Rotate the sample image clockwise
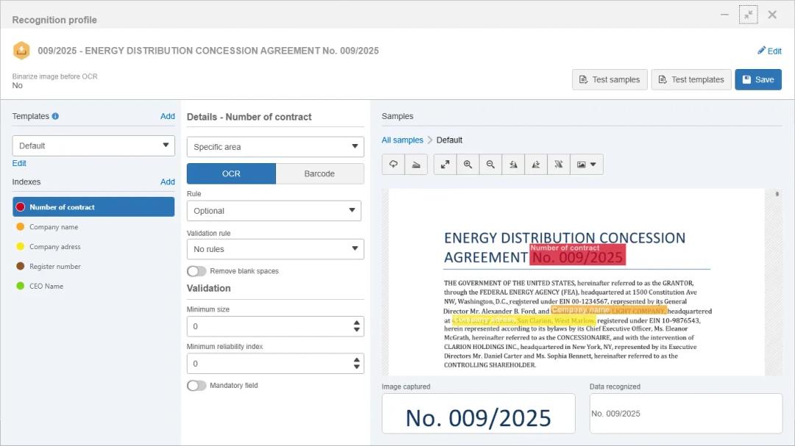Image resolution: width=795 pixels, height=446 pixels. pyautogui.click(x=536, y=165)
